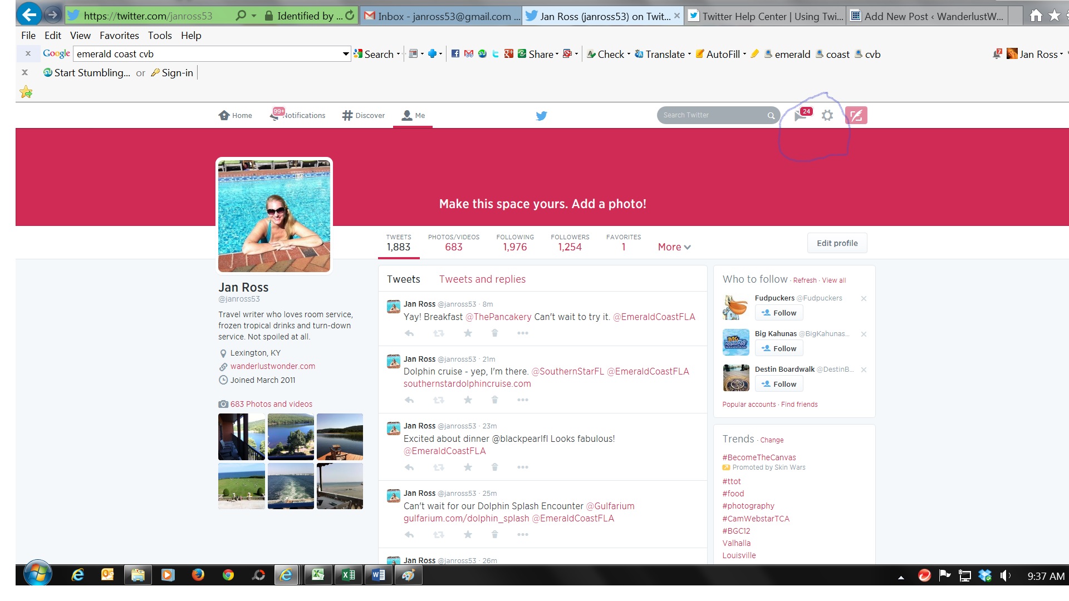Delete the ThePancakery breakfast tweet
Image resolution: width=1069 pixels, height=601 pixels.
494,333
